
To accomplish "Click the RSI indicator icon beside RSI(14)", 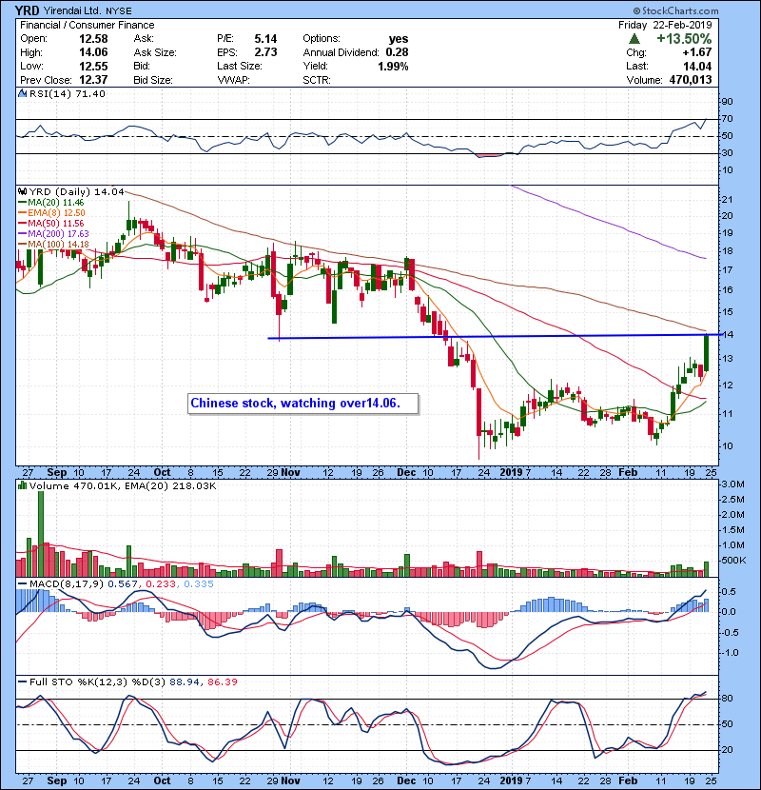I will pos(22,93).
